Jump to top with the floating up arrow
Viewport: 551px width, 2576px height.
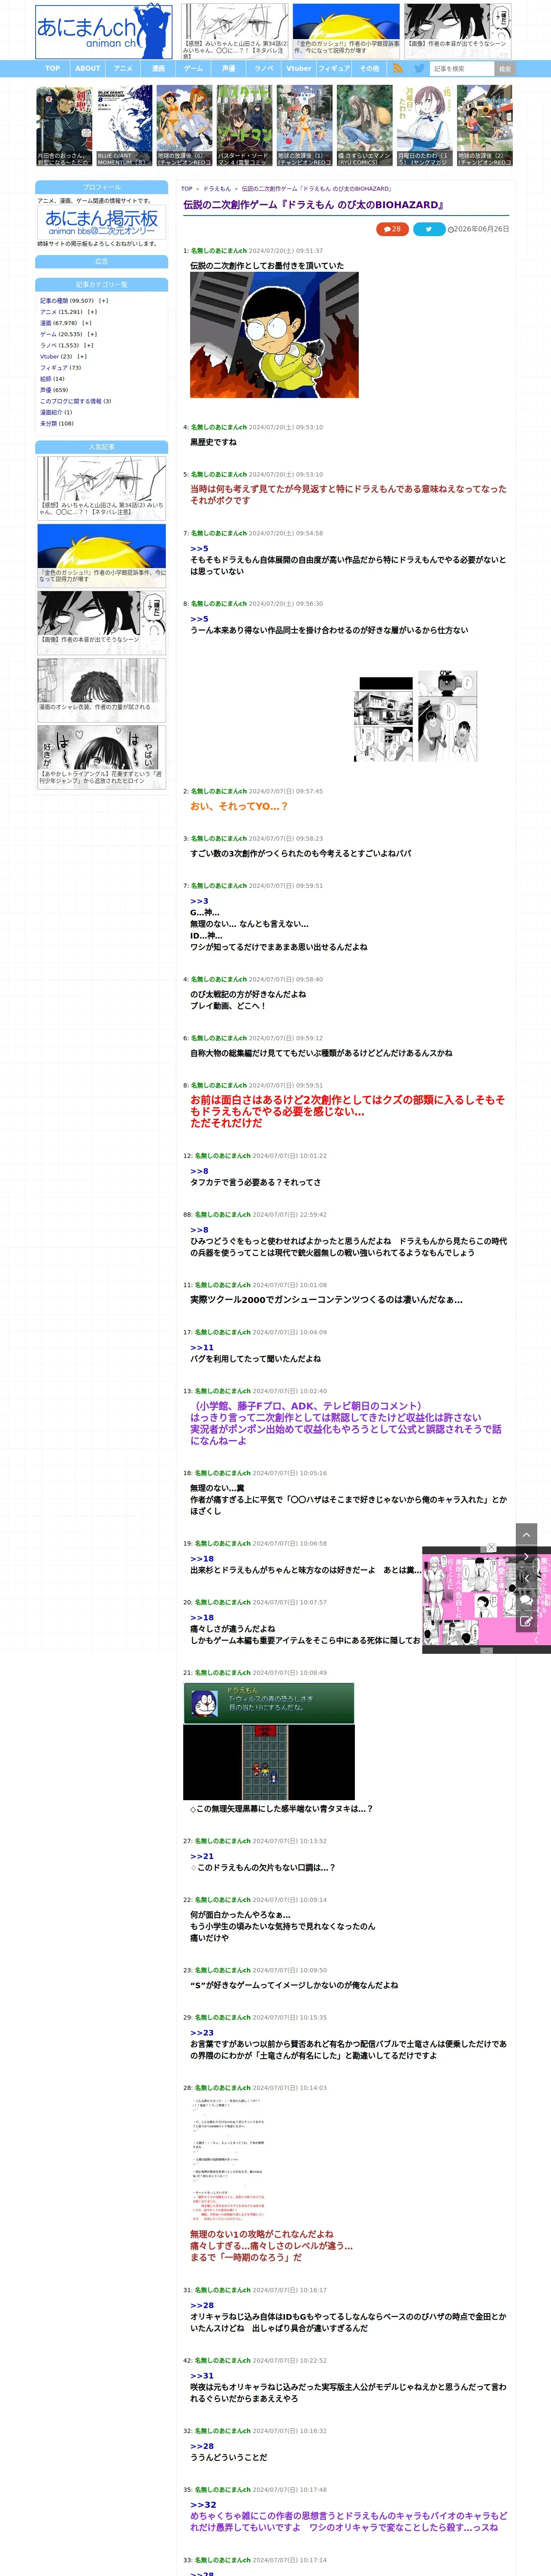tap(526, 1534)
